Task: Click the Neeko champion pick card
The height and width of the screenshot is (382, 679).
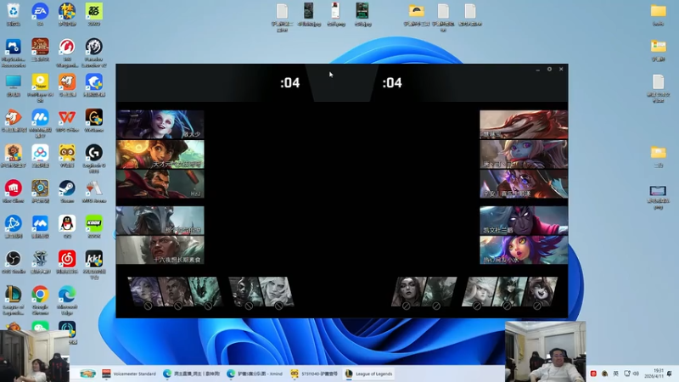Action: click(524, 250)
